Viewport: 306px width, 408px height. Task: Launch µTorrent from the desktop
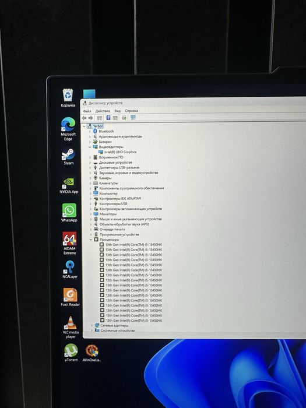pos(71,353)
